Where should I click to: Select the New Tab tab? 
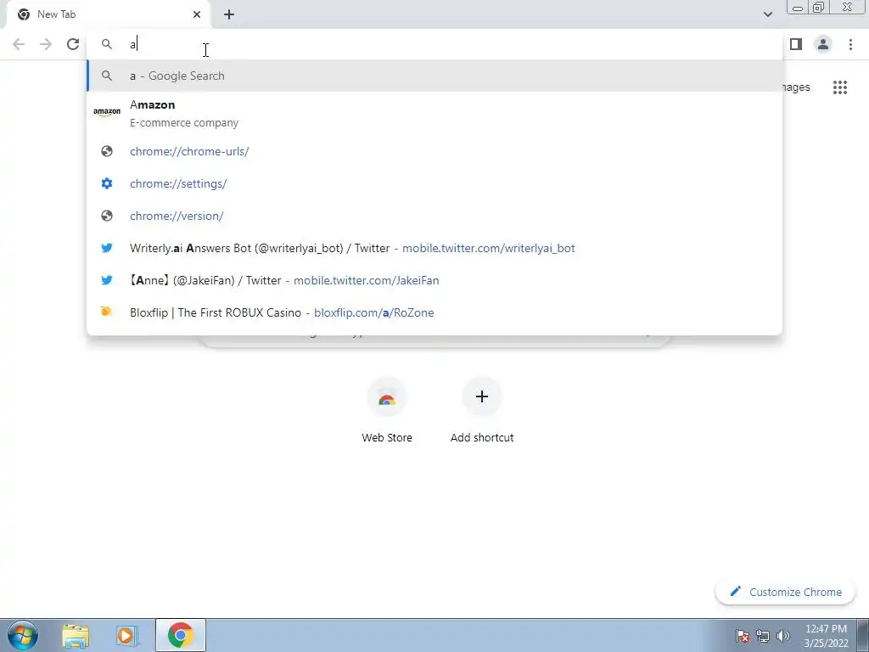pos(109,14)
